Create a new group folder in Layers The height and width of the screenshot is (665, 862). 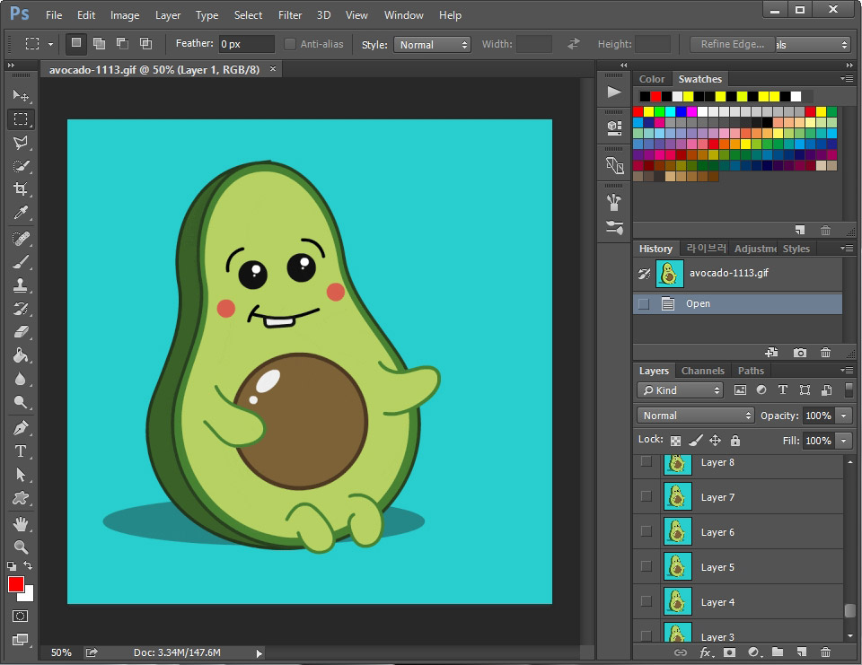[x=778, y=652]
